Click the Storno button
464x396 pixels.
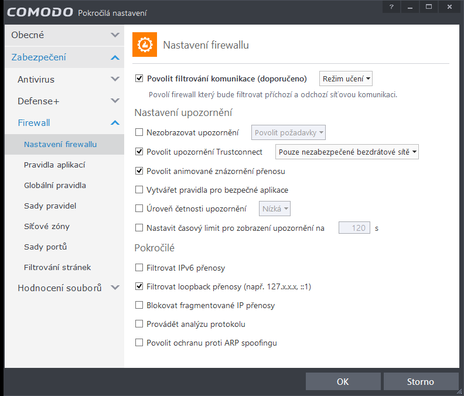tap(421, 381)
